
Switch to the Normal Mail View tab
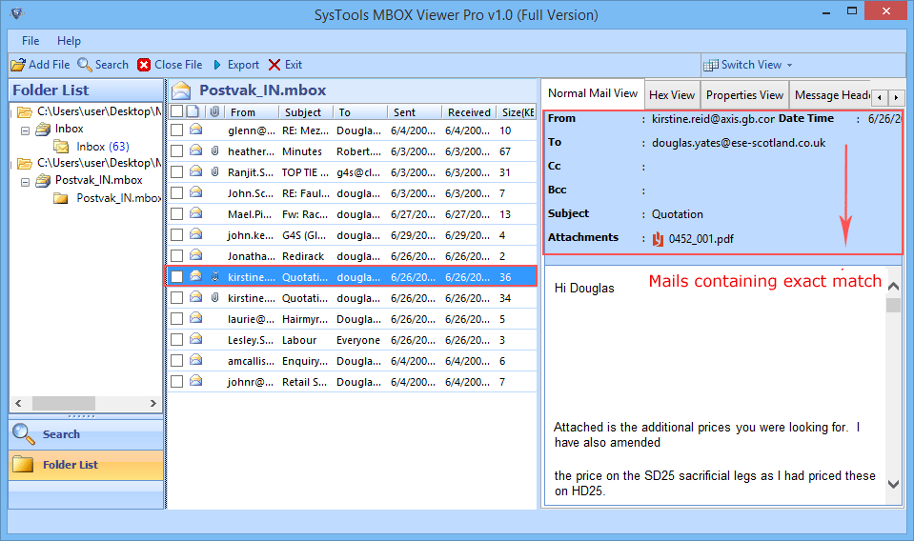point(593,93)
